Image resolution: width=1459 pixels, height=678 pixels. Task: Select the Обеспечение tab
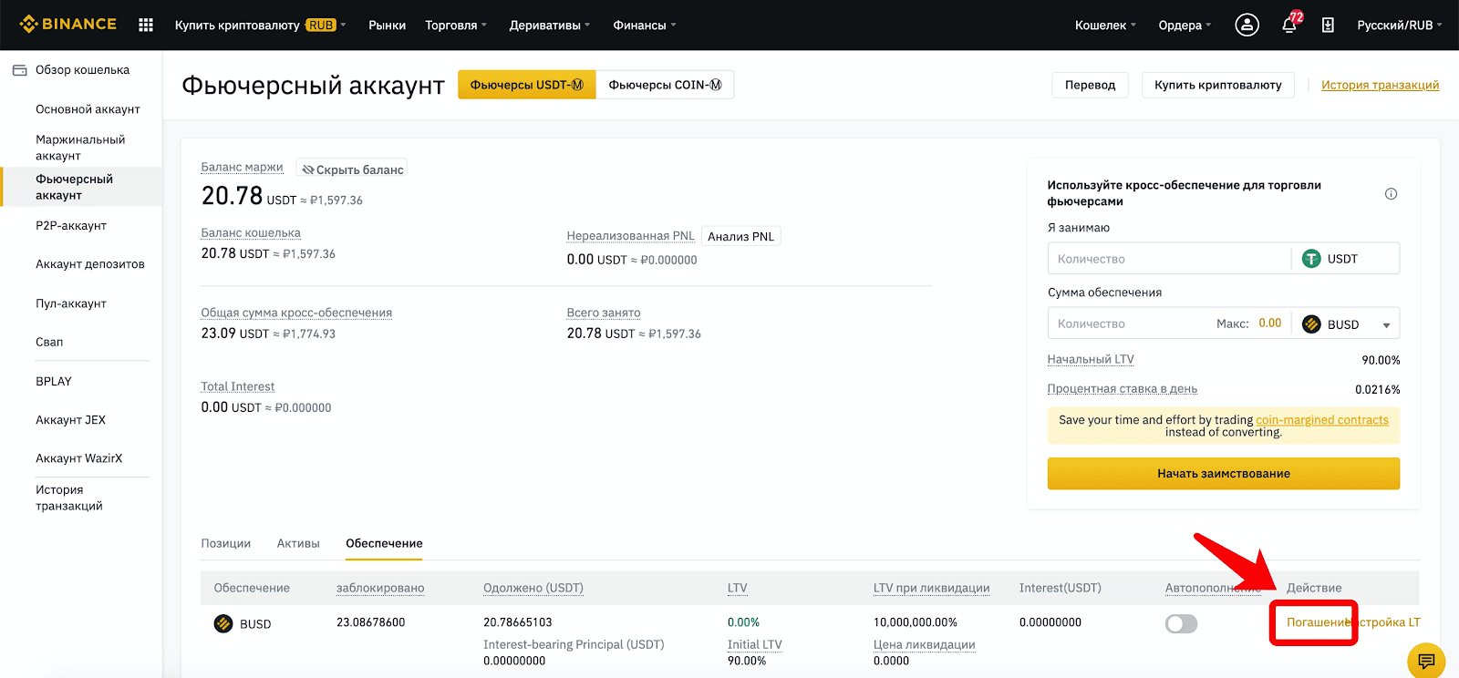[x=384, y=543]
